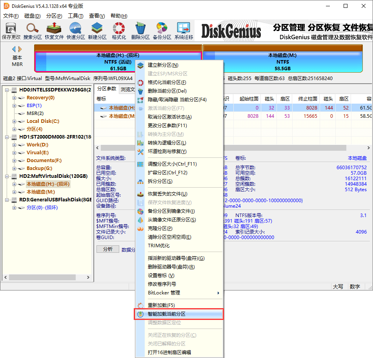Click the 转换为逻辑分区 icon
373x358 pixels.
click(x=140, y=143)
